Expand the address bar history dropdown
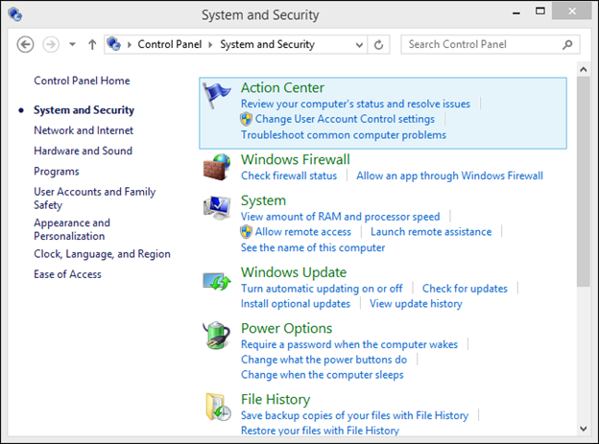 pos(359,45)
